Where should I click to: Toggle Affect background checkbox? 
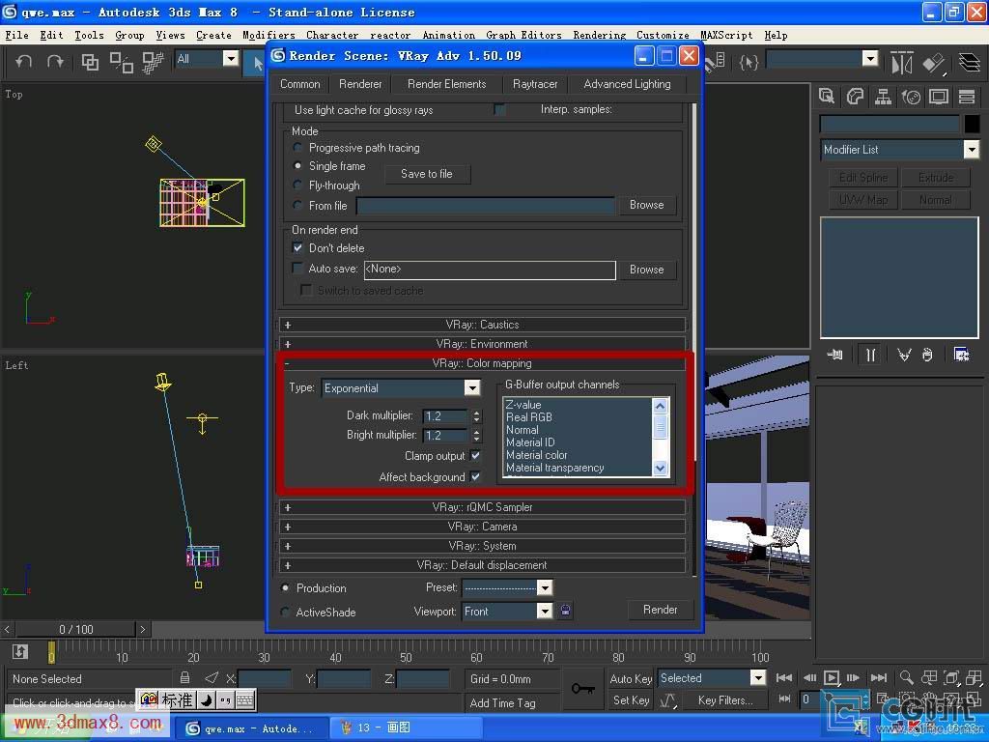coord(475,476)
